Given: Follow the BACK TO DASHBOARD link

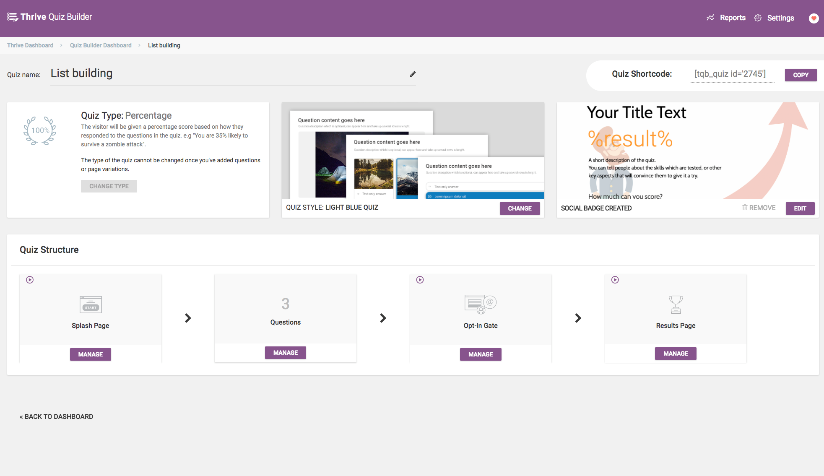Looking at the screenshot, I should (x=57, y=416).
